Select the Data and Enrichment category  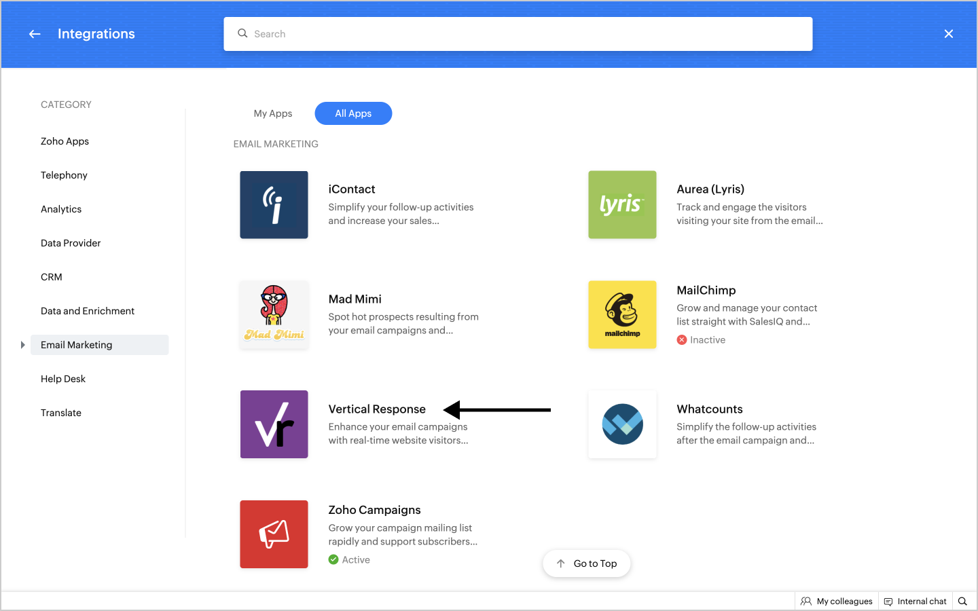pos(88,311)
